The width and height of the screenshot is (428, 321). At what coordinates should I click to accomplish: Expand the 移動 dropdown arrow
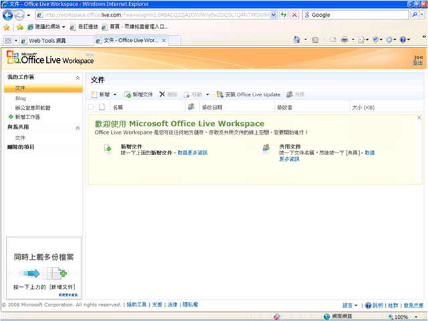click(x=207, y=95)
